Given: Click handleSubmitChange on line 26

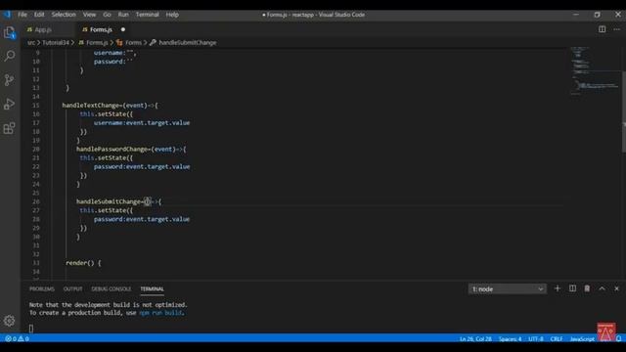Looking at the screenshot, I should [x=109, y=201].
